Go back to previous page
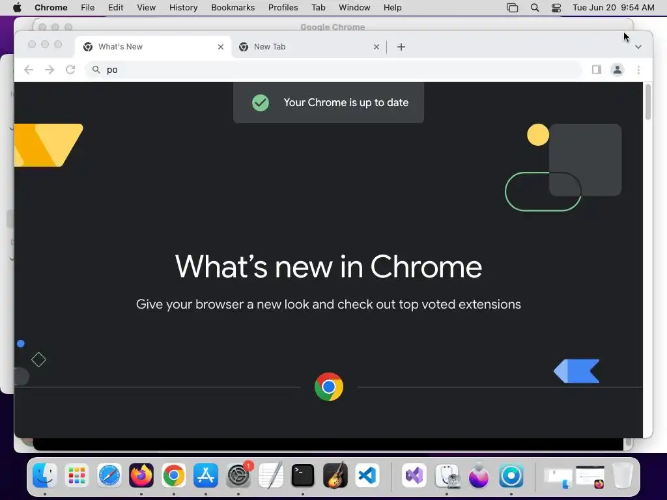667x500 pixels. pos(29,70)
